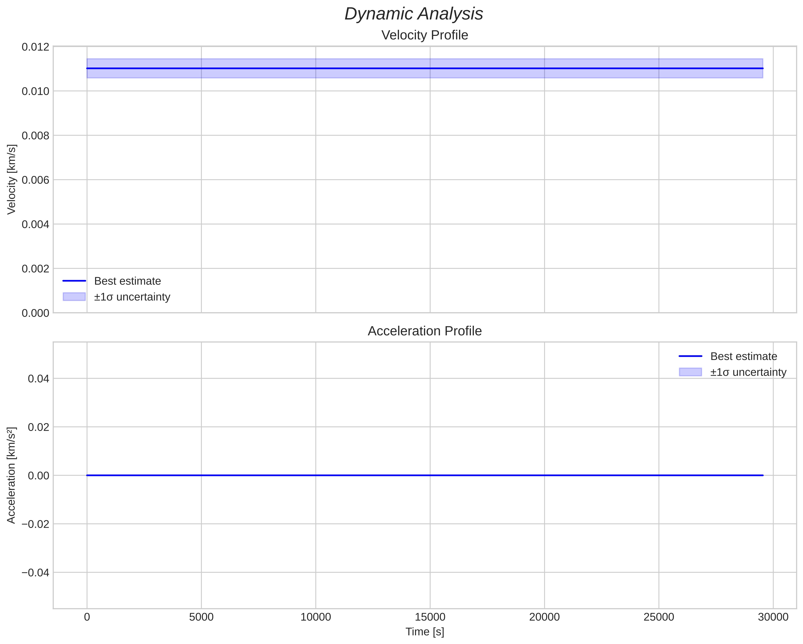Viewport: 803px width, 644px height.
Task: Click acceleration legend uncertainty patch swatch
Action: tap(690, 372)
